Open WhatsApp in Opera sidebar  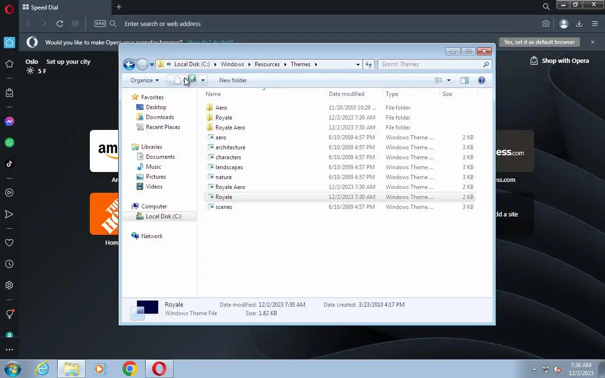click(9, 143)
